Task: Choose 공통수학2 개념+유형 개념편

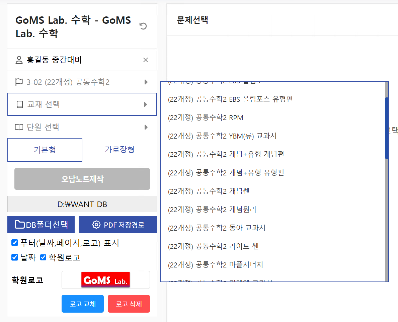Action: (x=273, y=154)
